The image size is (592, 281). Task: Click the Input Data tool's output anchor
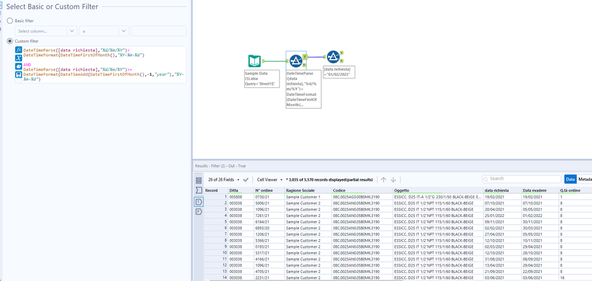coord(264,61)
